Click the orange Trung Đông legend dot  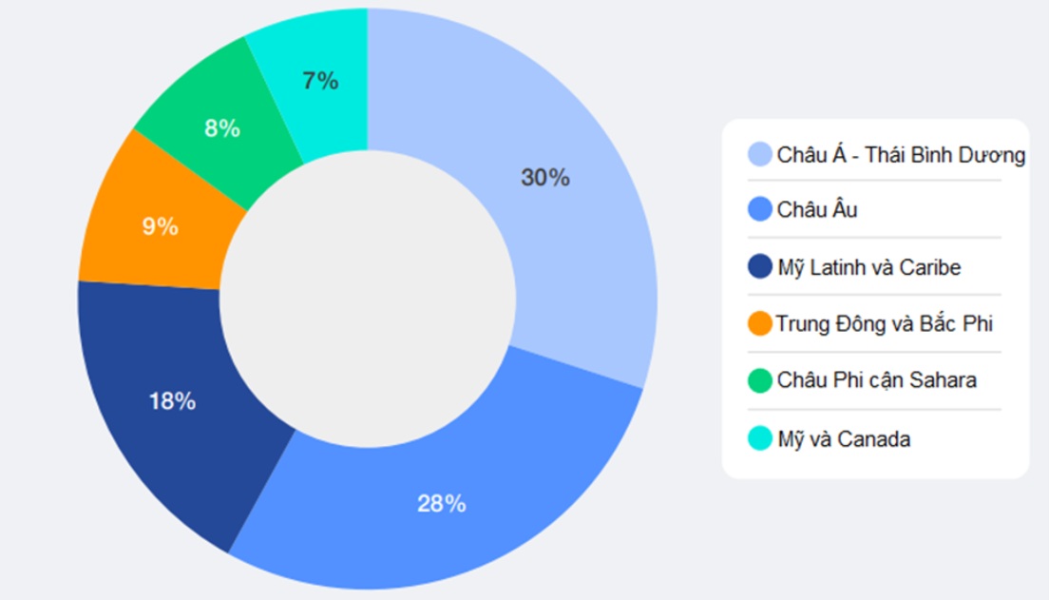(760, 323)
